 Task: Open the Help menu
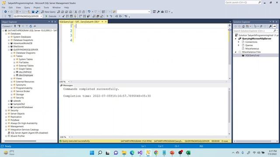pos(66,7)
